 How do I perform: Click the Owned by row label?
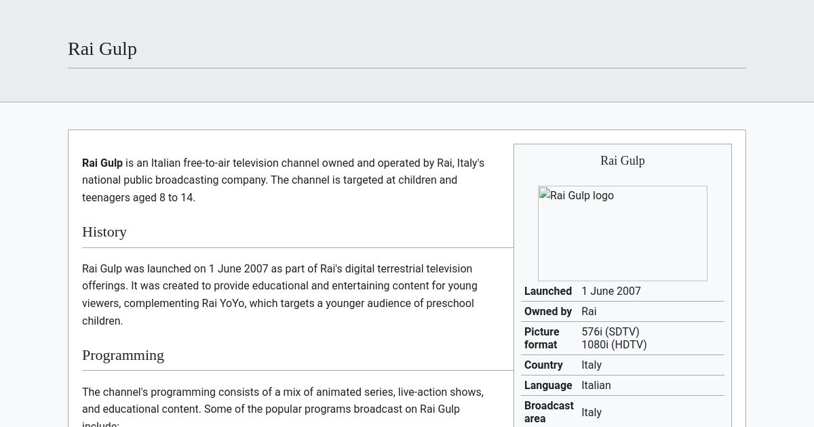(548, 311)
